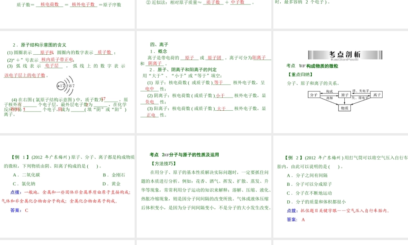Click the 构成 arrow label in the diagram

(x=329, y=91)
